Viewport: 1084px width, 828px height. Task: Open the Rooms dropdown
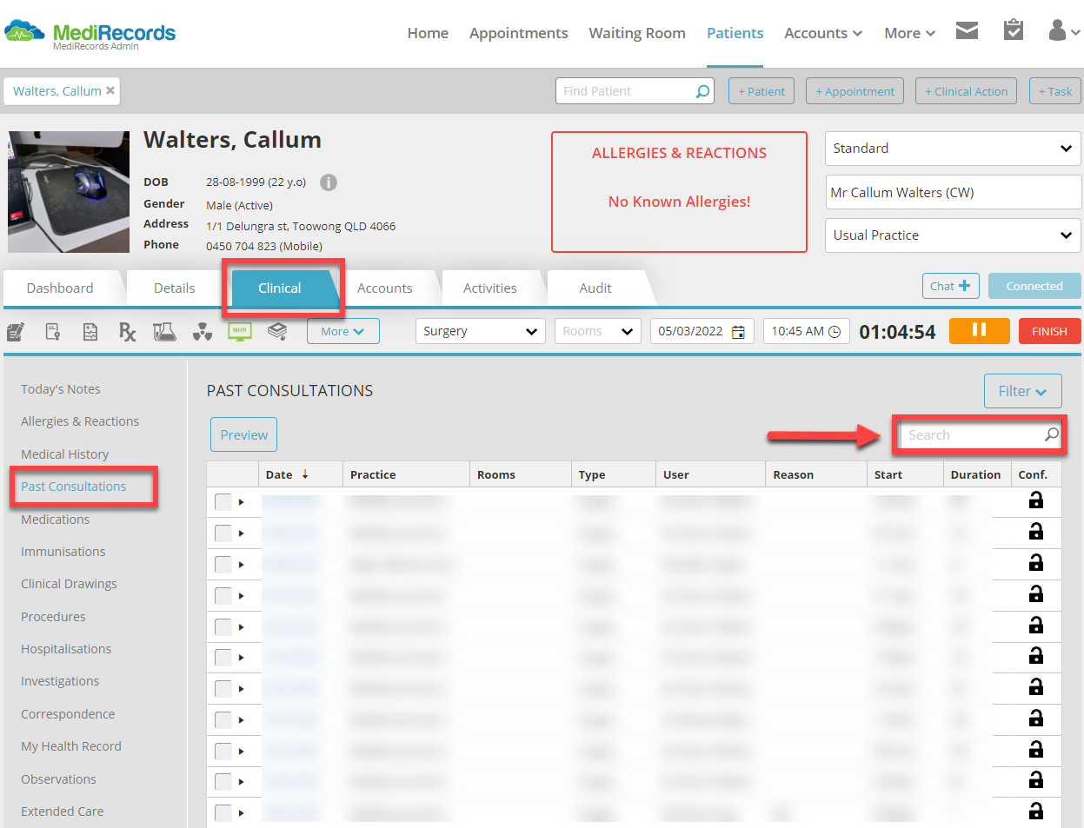pyautogui.click(x=598, y=331)
